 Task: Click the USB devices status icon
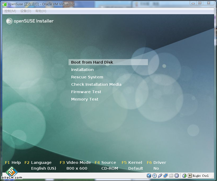(x=160, y=176)
